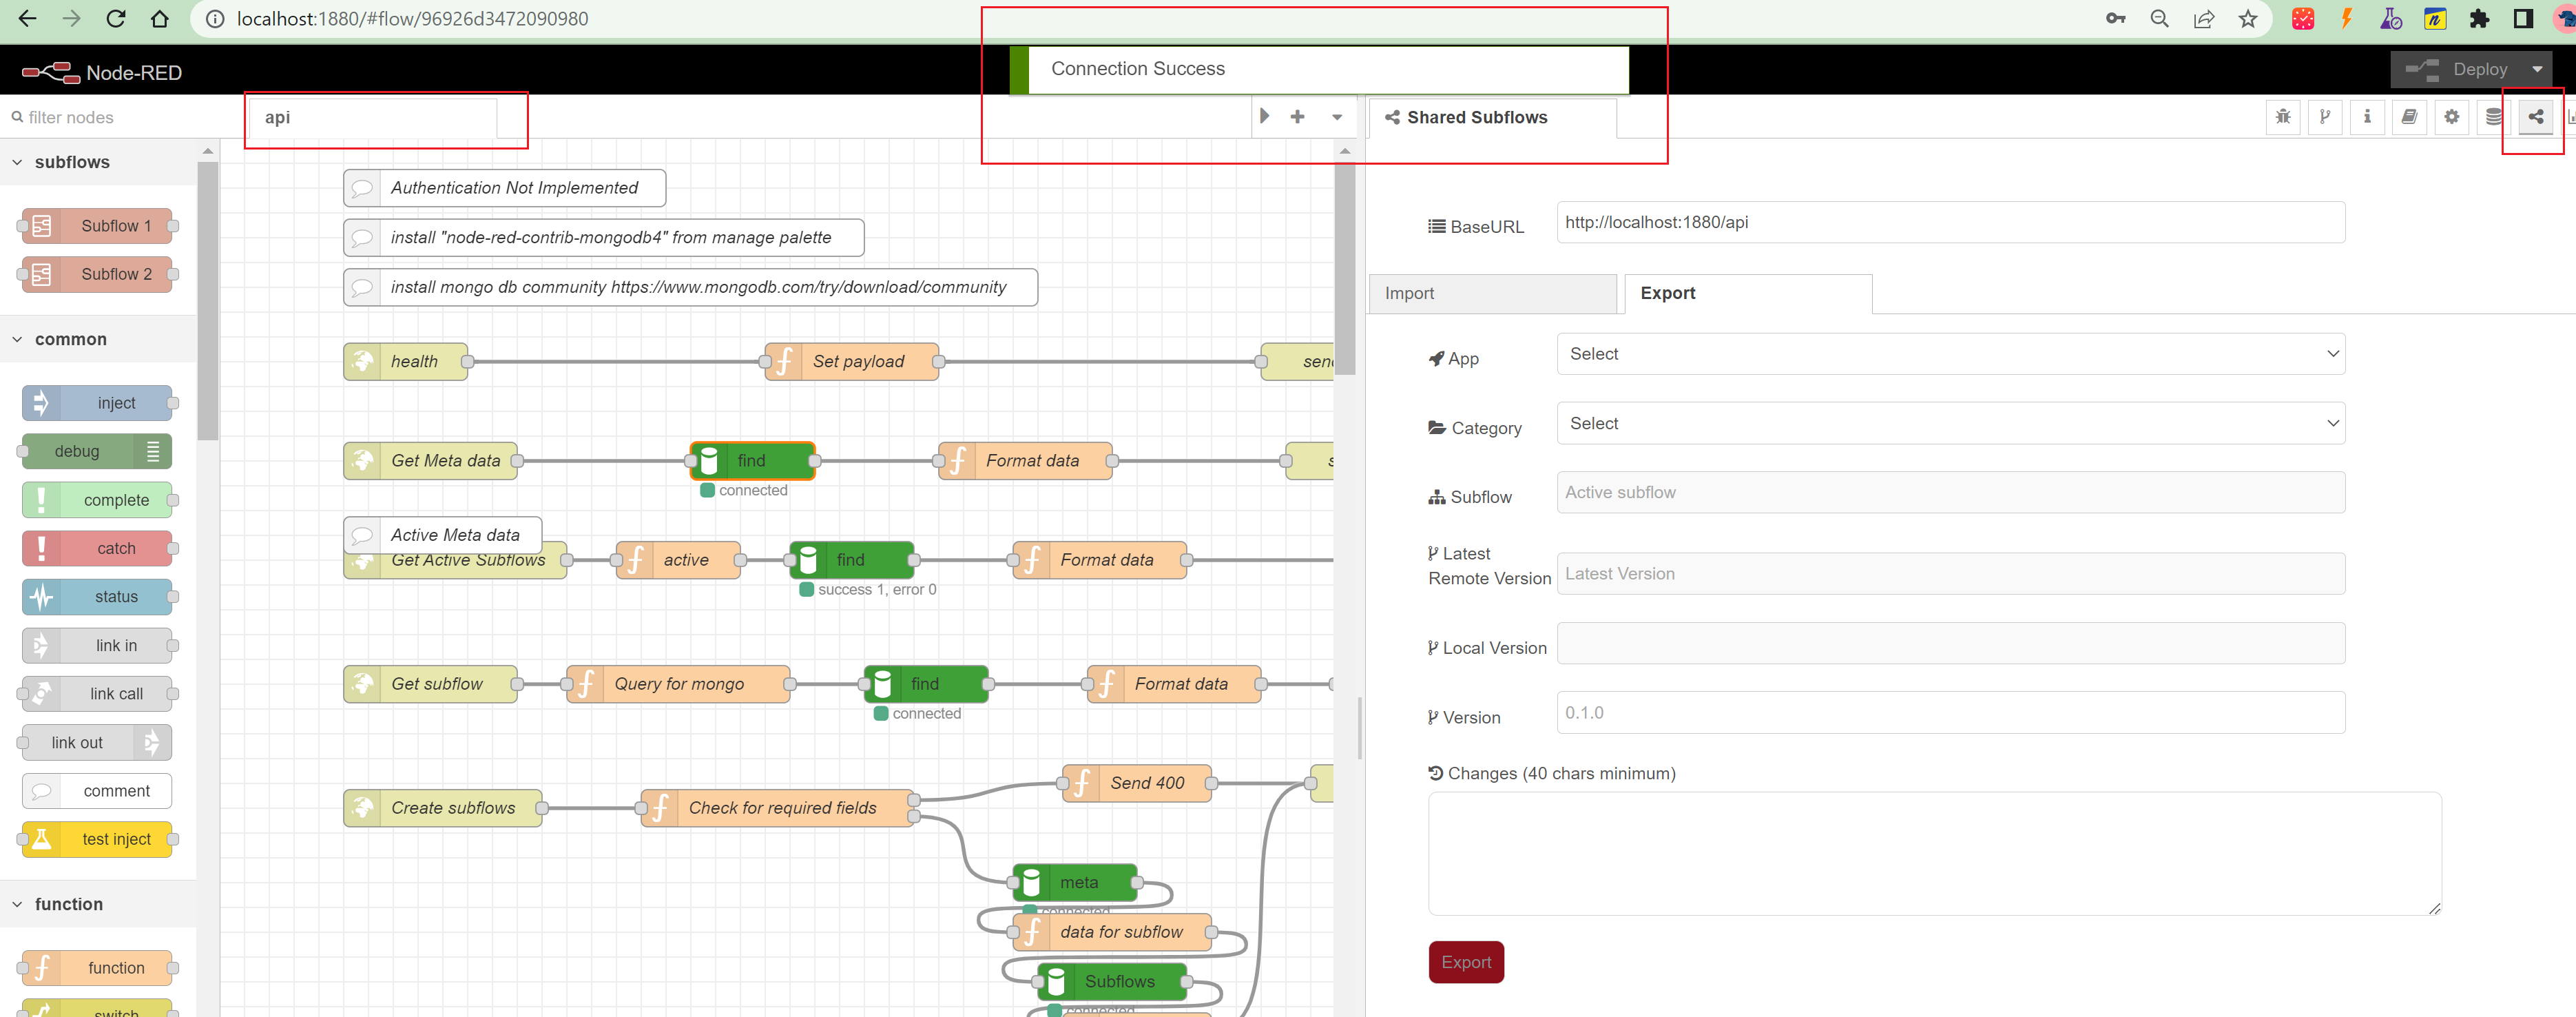Open the help book sidebar icon

[x=2409, y=117]
